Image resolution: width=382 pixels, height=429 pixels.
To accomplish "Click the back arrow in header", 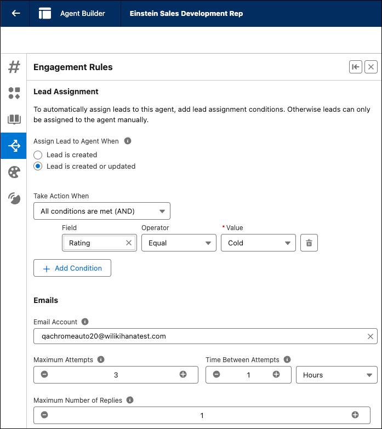I will click(16, 13).
